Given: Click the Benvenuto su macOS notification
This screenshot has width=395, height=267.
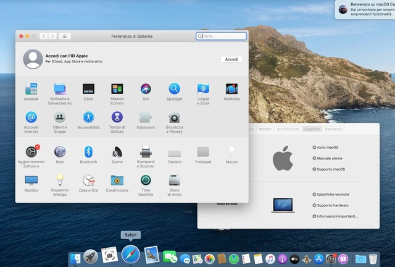Looking at the screenshot, I should 365,10.
